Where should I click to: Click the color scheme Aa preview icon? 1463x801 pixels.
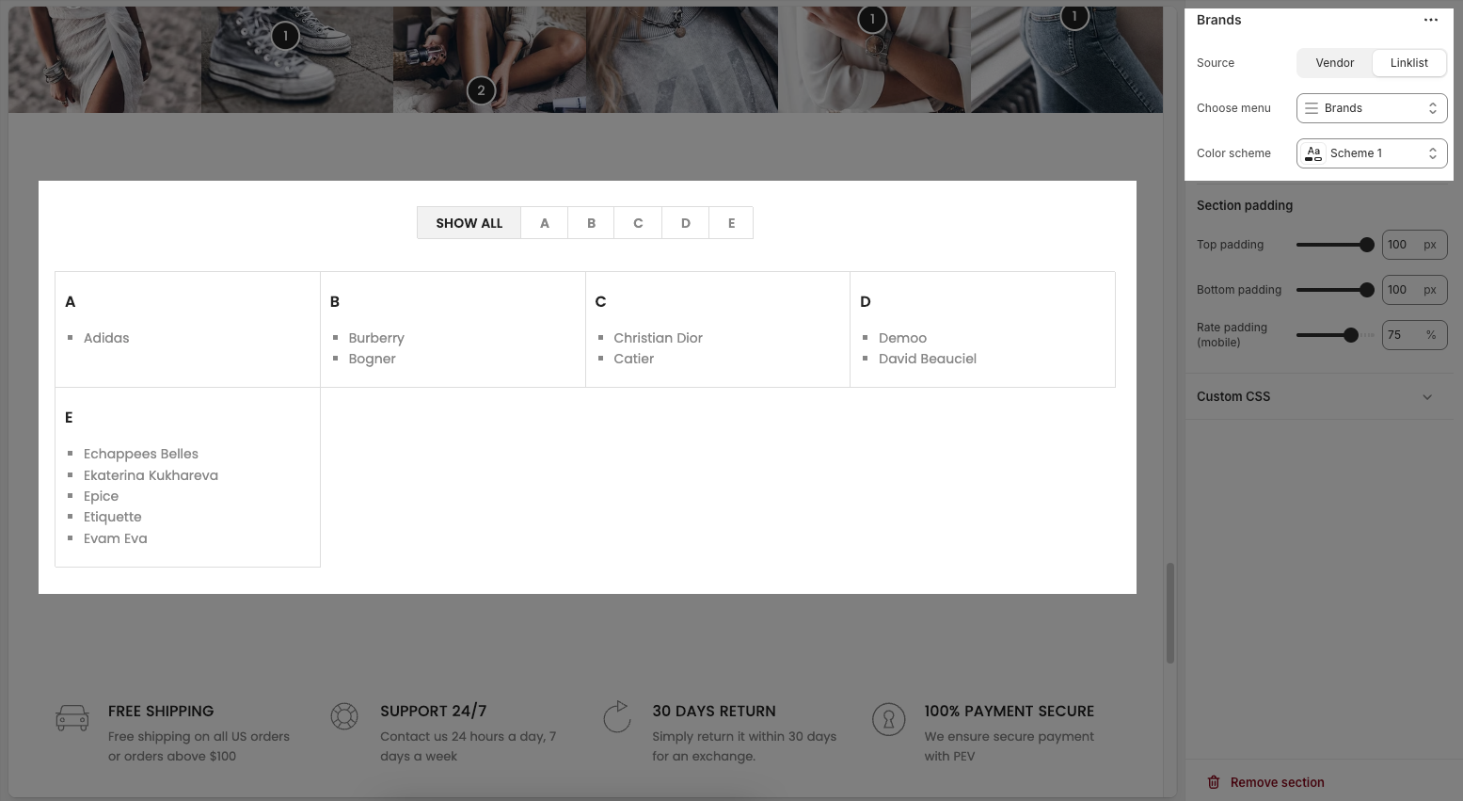pos(1313,153)
